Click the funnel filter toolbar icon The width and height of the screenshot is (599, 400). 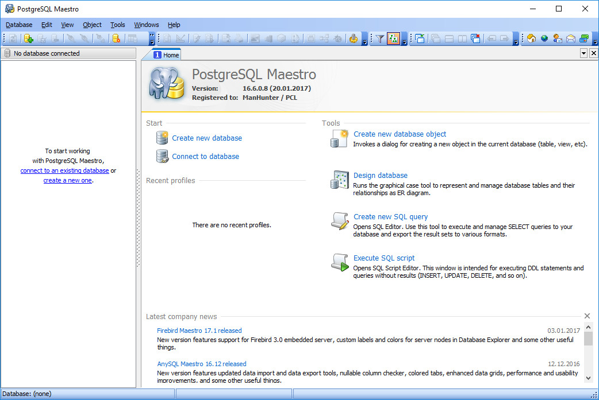pos(379,38)
